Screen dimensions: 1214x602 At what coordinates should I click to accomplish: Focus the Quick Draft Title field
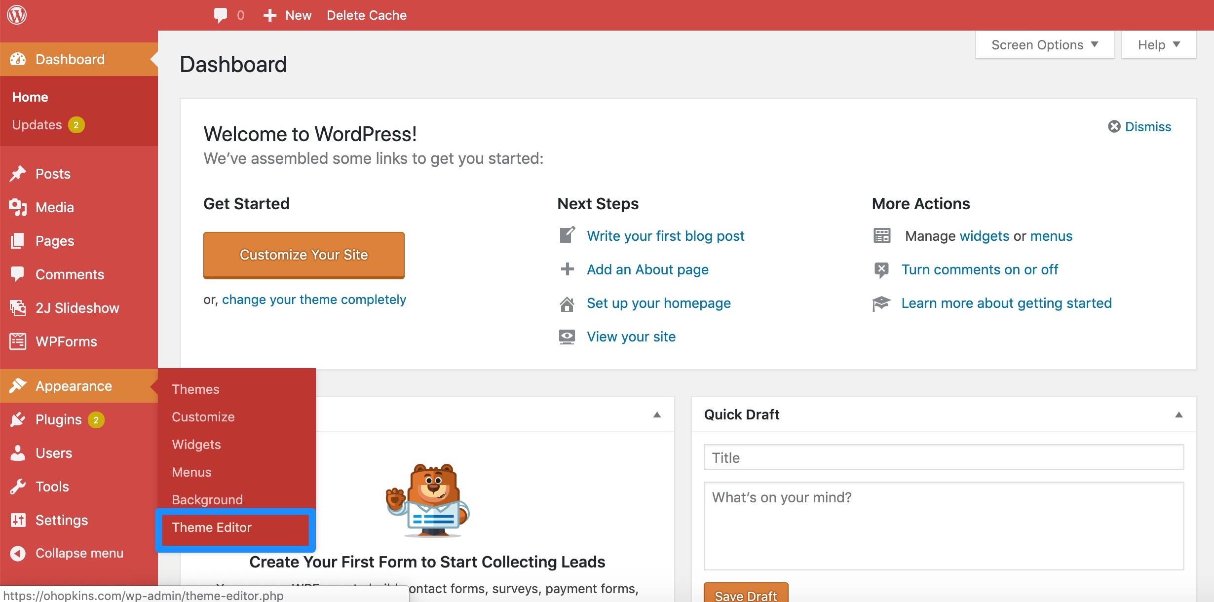coord(944,457)
